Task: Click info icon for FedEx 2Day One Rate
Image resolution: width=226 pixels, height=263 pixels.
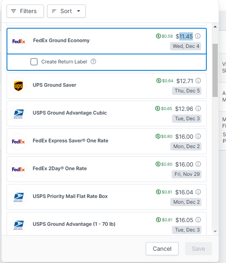Action: point(198,164)
